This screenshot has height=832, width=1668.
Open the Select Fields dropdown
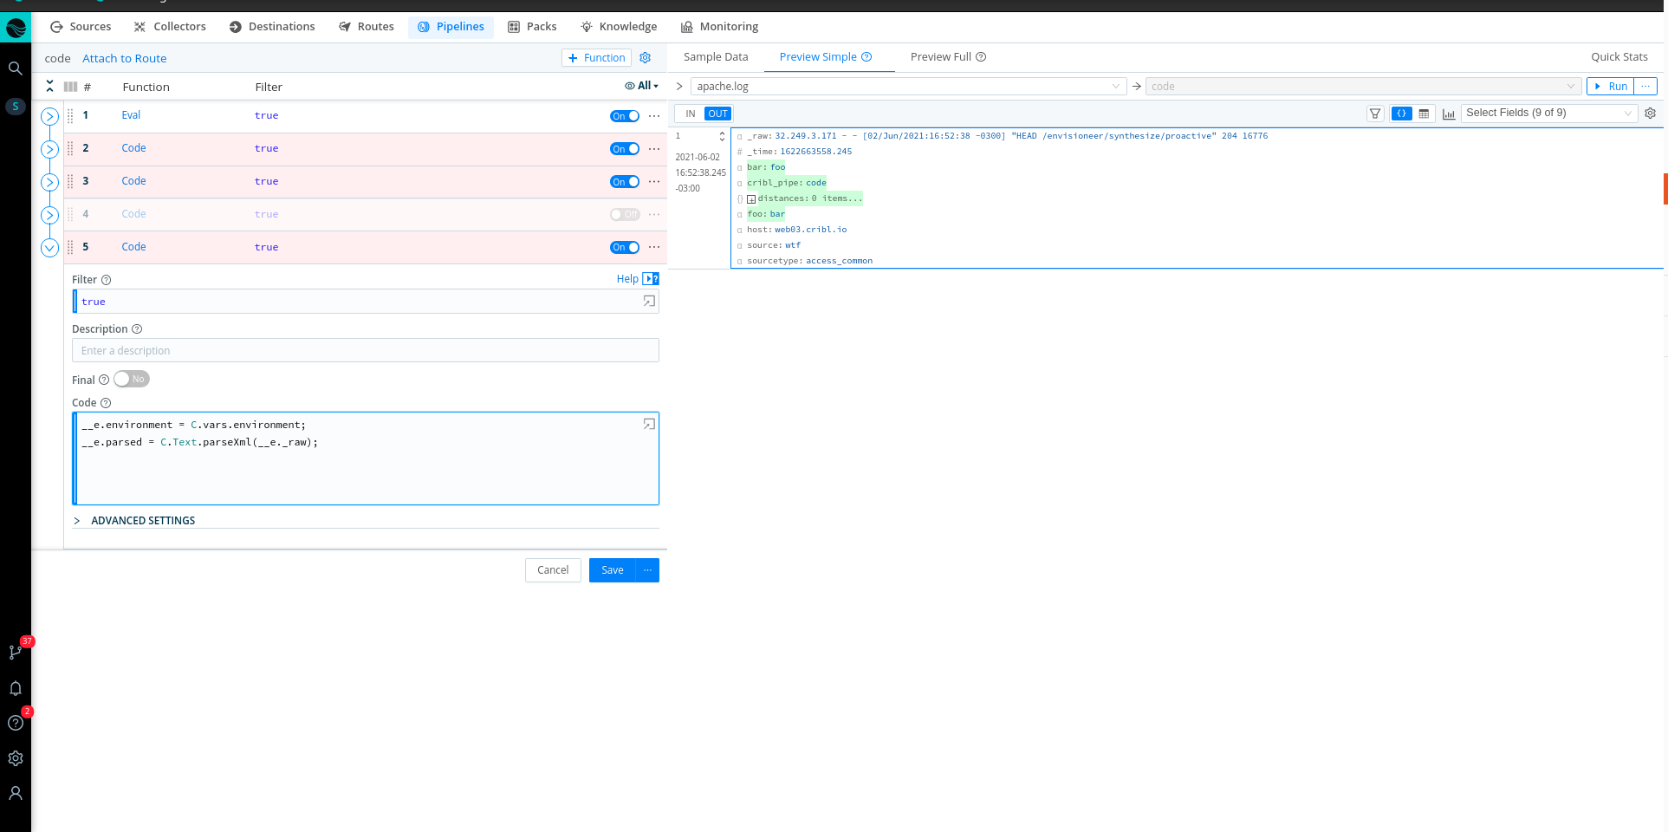[1548, 113]
